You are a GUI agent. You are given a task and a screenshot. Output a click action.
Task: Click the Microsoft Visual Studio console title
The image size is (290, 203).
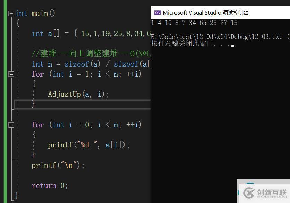coord(205,13)
